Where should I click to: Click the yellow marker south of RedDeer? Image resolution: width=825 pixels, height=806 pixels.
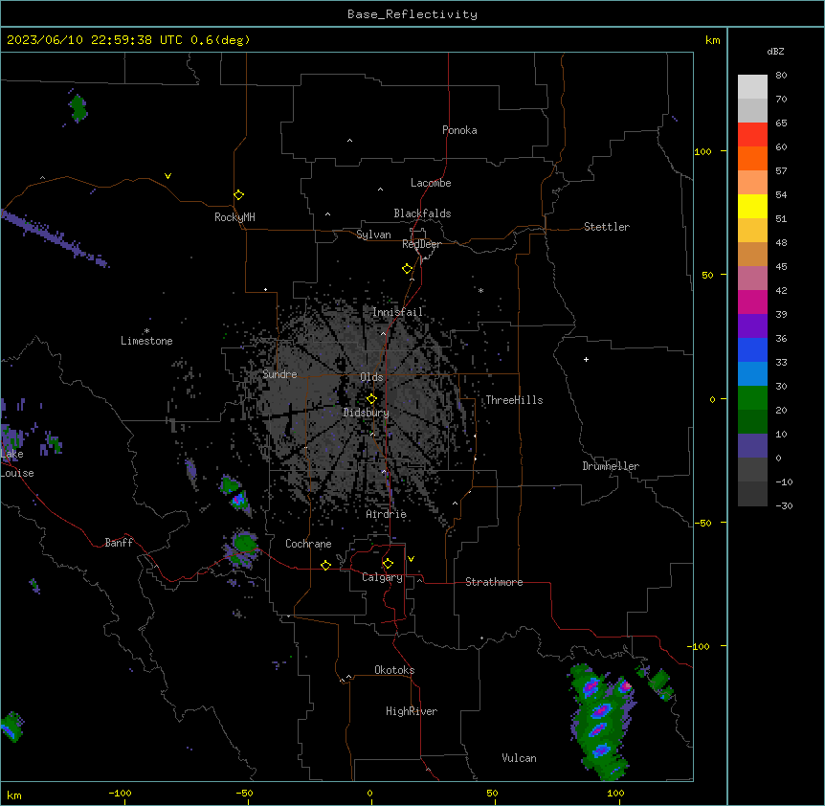[x=408, y=269]
